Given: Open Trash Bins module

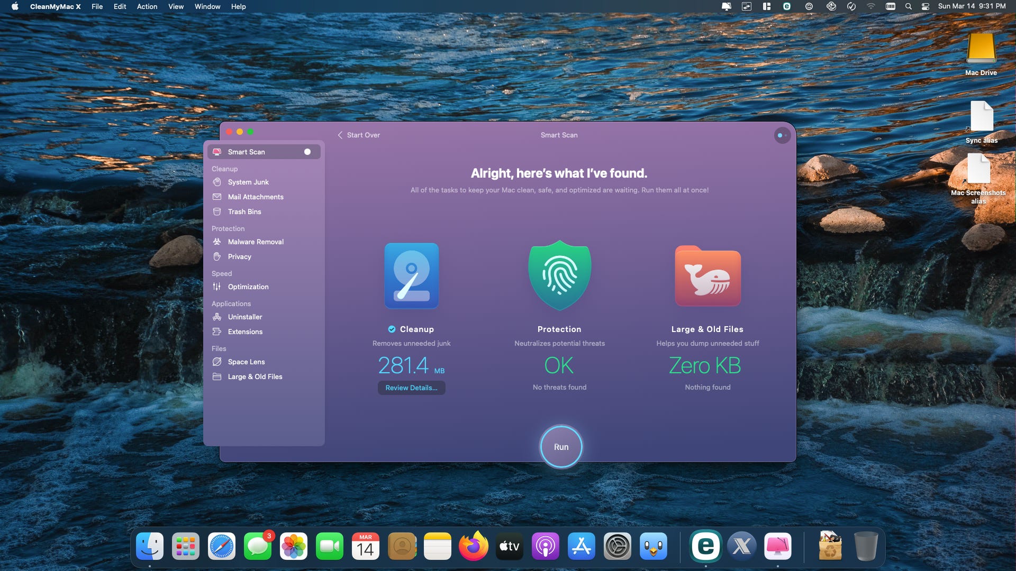Looking at the screenshot, I should click(244, 211).
